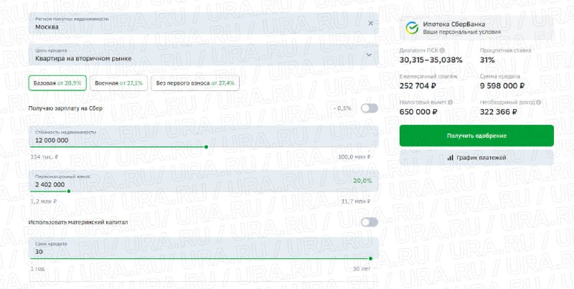The image size is (574, 289).
Task: Click the -0,5% discount label
Action: point(342,108)
